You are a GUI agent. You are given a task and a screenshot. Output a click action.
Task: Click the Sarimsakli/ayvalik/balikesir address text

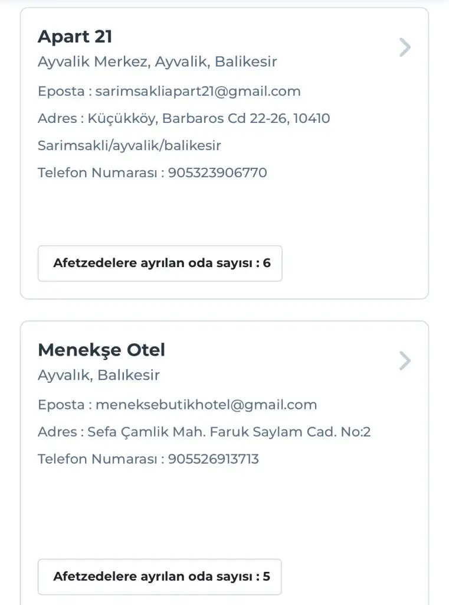pyautogui.click(x=129, y=145)
